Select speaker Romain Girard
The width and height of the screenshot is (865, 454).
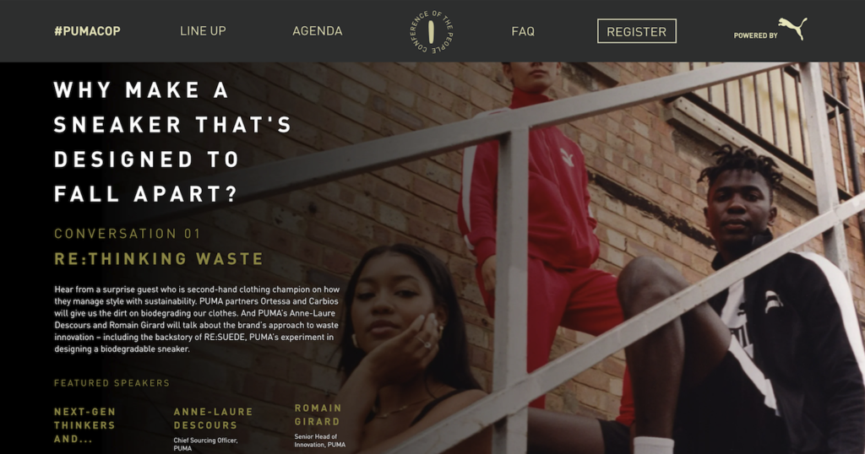click(x=318, y=414)
